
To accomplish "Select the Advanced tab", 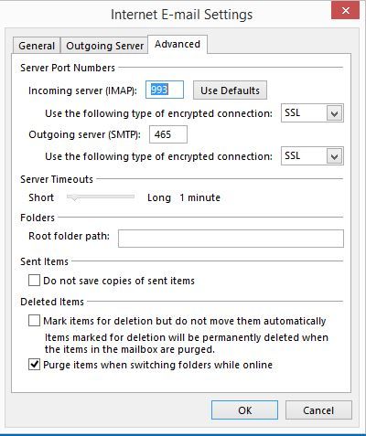I will pos(178,45).
